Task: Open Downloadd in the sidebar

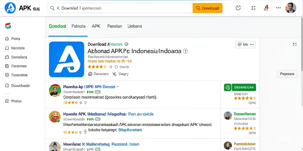Action: (20, 86)
